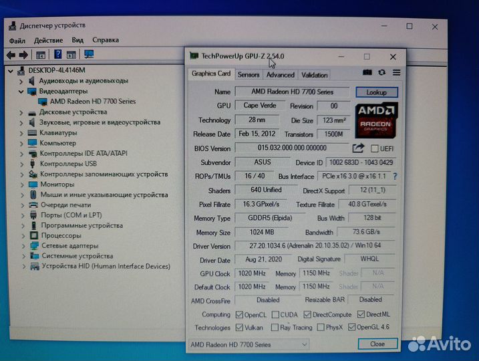Click the Close button in GPU-Z
This screenshot has height=361, width=479.
tap(377, 344)
